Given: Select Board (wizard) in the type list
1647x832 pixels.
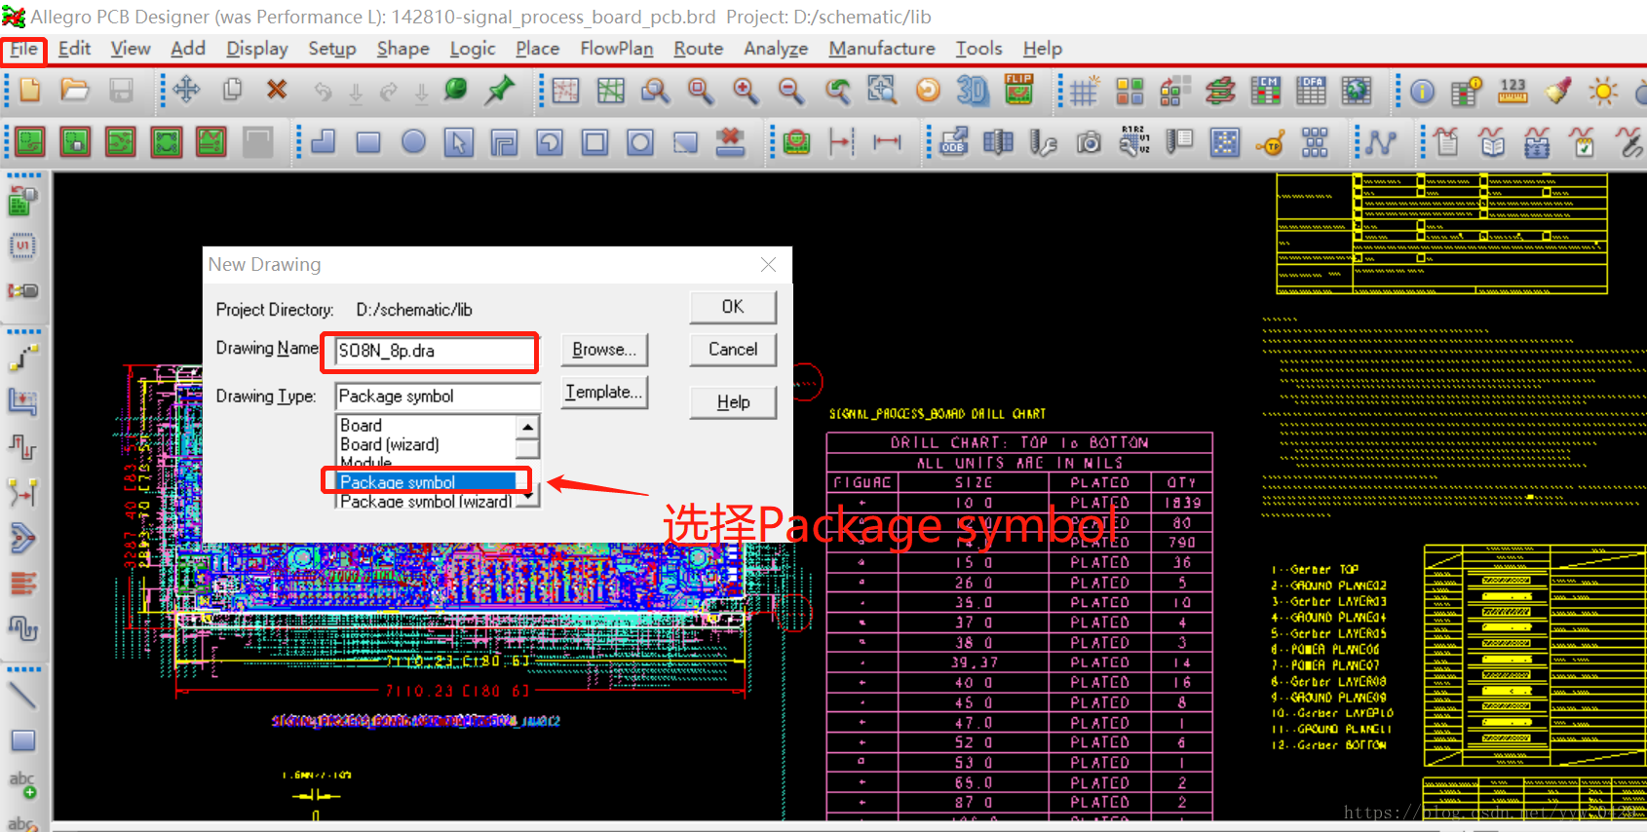Looking at the screenshot, I should (x=426, y=445).
